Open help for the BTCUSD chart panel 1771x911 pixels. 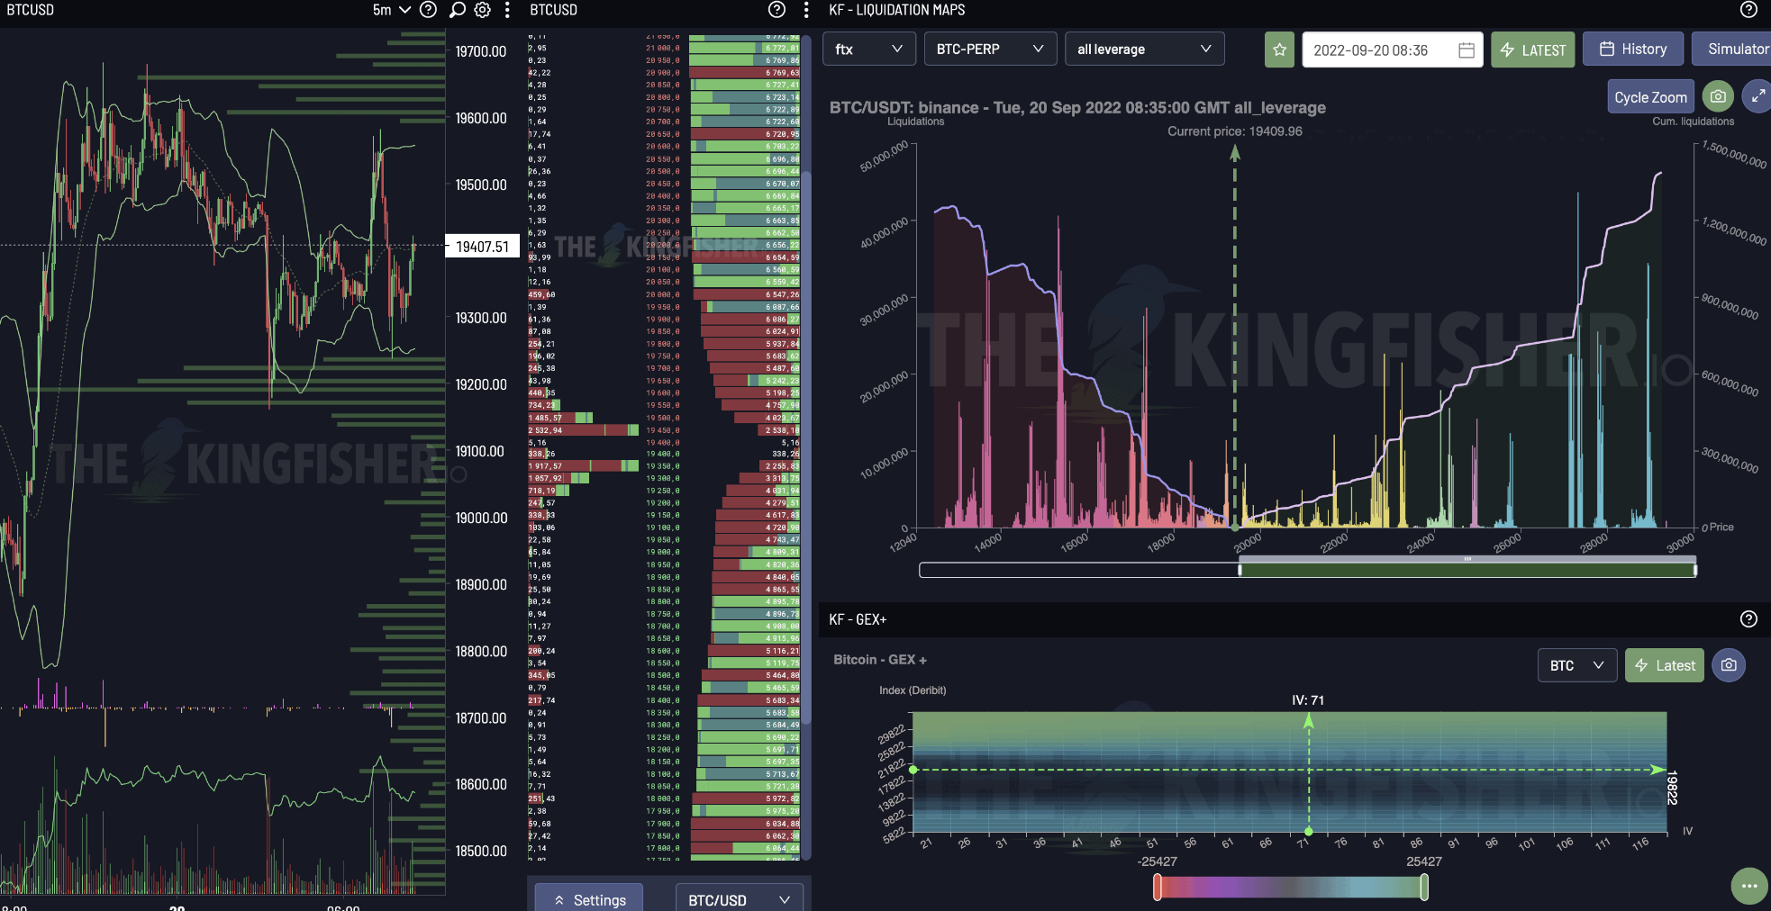[429, 10]
